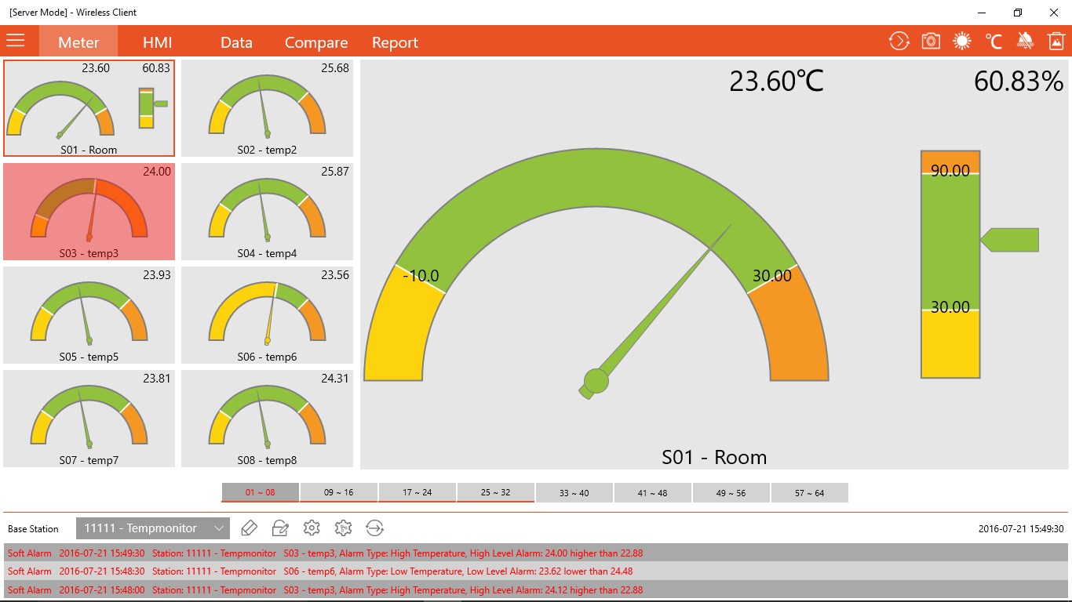This screenshot has height=602, width=1072.
Task: Select the Soft Alarm row for S06 - temp6
Action: (x=536, y=571)
